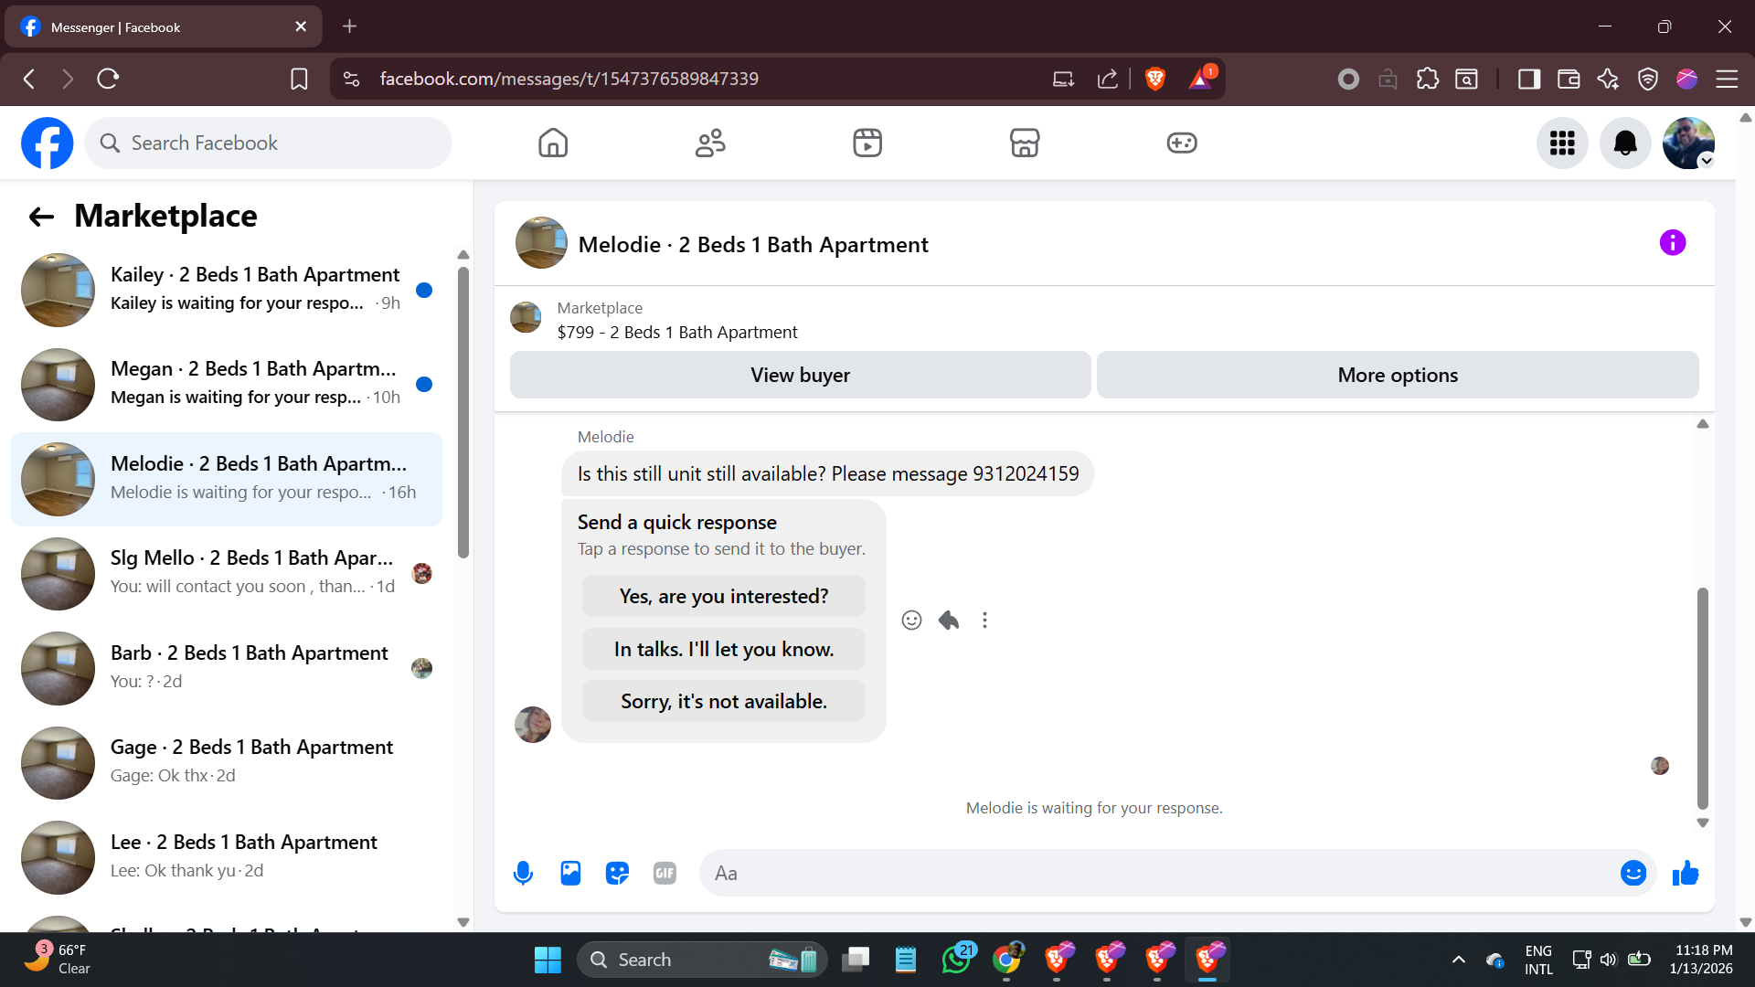Go to the Marketplace tab in the Facebook top bar
The image size is (1755, 987).
(x=1024, y=143)
